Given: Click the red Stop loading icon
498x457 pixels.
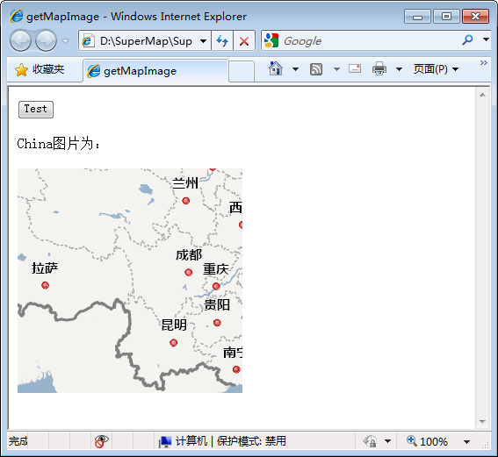Looking at the screenshot, I should (244, 41).
